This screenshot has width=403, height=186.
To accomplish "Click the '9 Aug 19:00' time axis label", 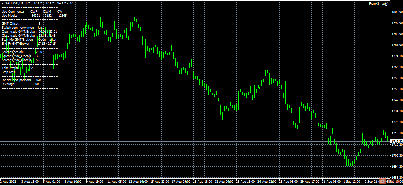I will coord(95,182).
